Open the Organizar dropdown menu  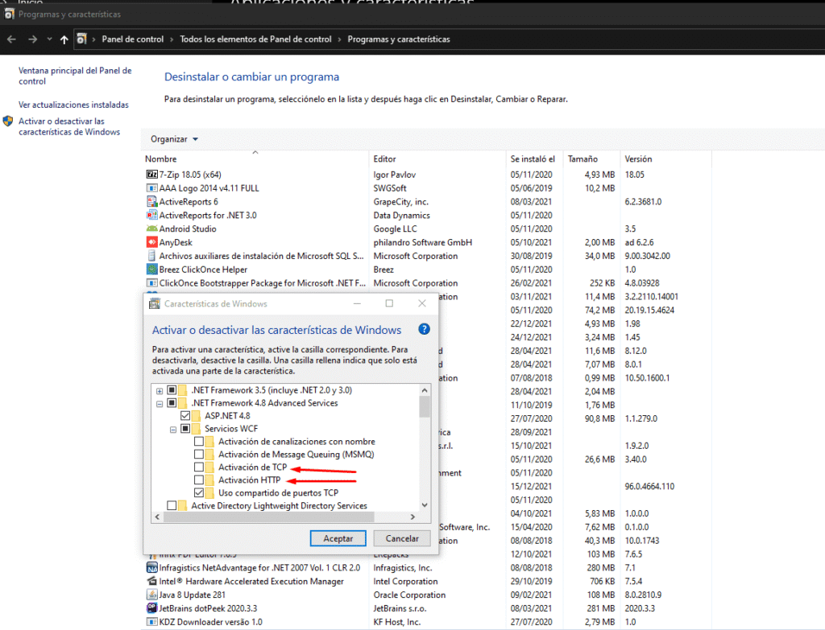coord(174,139)
